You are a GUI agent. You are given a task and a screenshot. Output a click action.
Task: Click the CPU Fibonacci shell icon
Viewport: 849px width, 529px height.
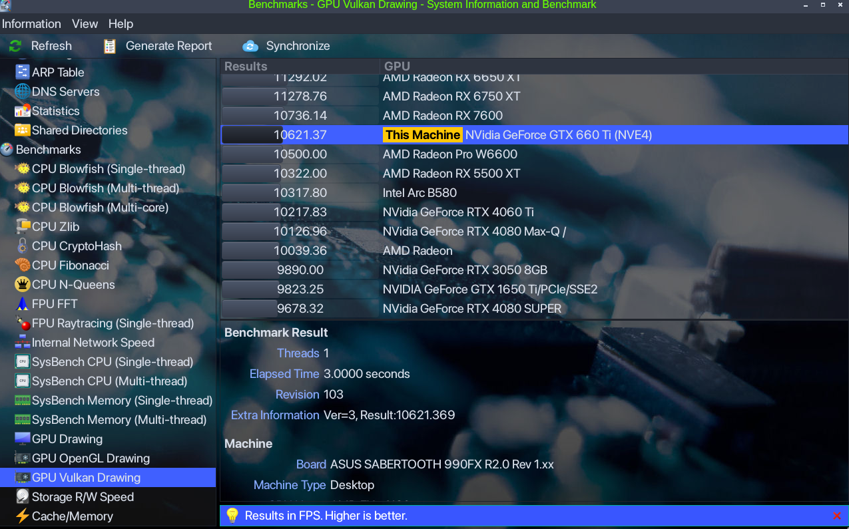pos(23,265)
